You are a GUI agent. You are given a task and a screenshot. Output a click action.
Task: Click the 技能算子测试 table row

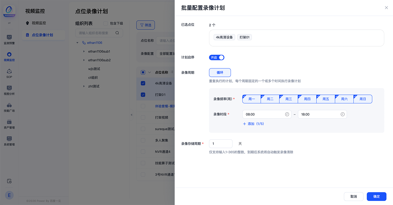tap(156, 163)
